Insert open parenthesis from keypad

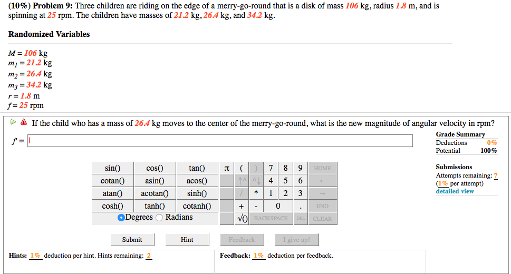click(x=242, y=168)
